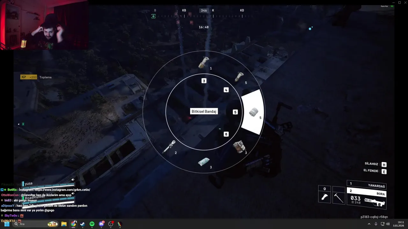Open the network display tray icon
Screen dimensions: 408x229
(x=382, y=224)
